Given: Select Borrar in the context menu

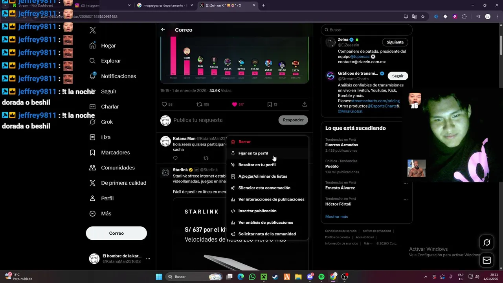Looking at the screenshot, I should (x=268, y=141).
